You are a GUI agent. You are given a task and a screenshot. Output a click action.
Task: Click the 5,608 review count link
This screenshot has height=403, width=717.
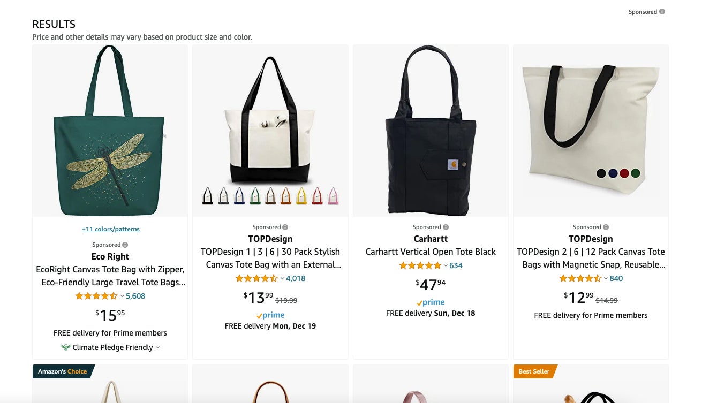point(136,295)
